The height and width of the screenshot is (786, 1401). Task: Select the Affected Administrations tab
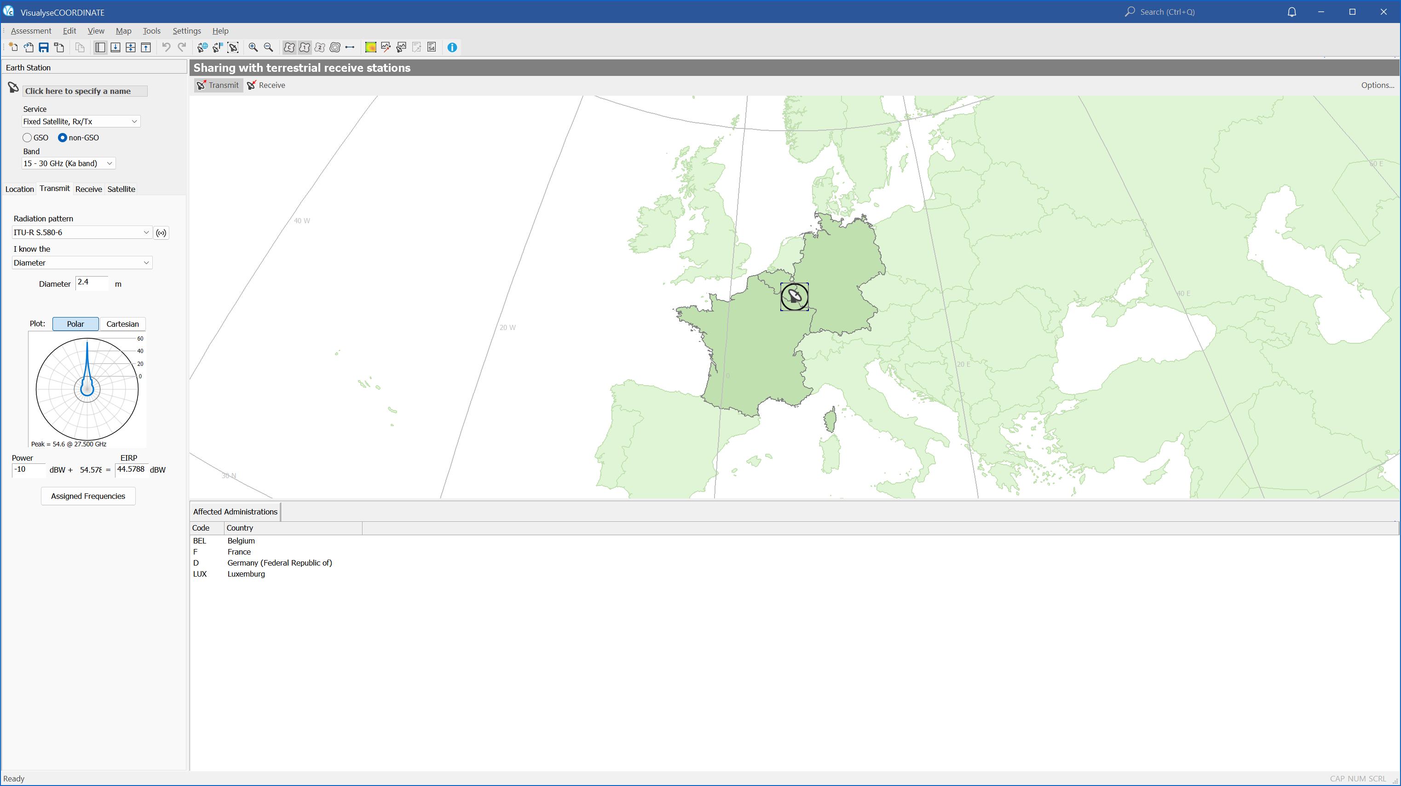coord(235,512)
